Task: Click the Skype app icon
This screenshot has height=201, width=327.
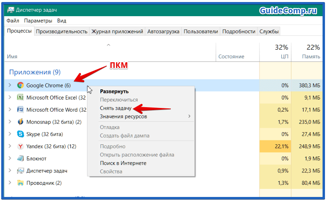Action: 20,134
